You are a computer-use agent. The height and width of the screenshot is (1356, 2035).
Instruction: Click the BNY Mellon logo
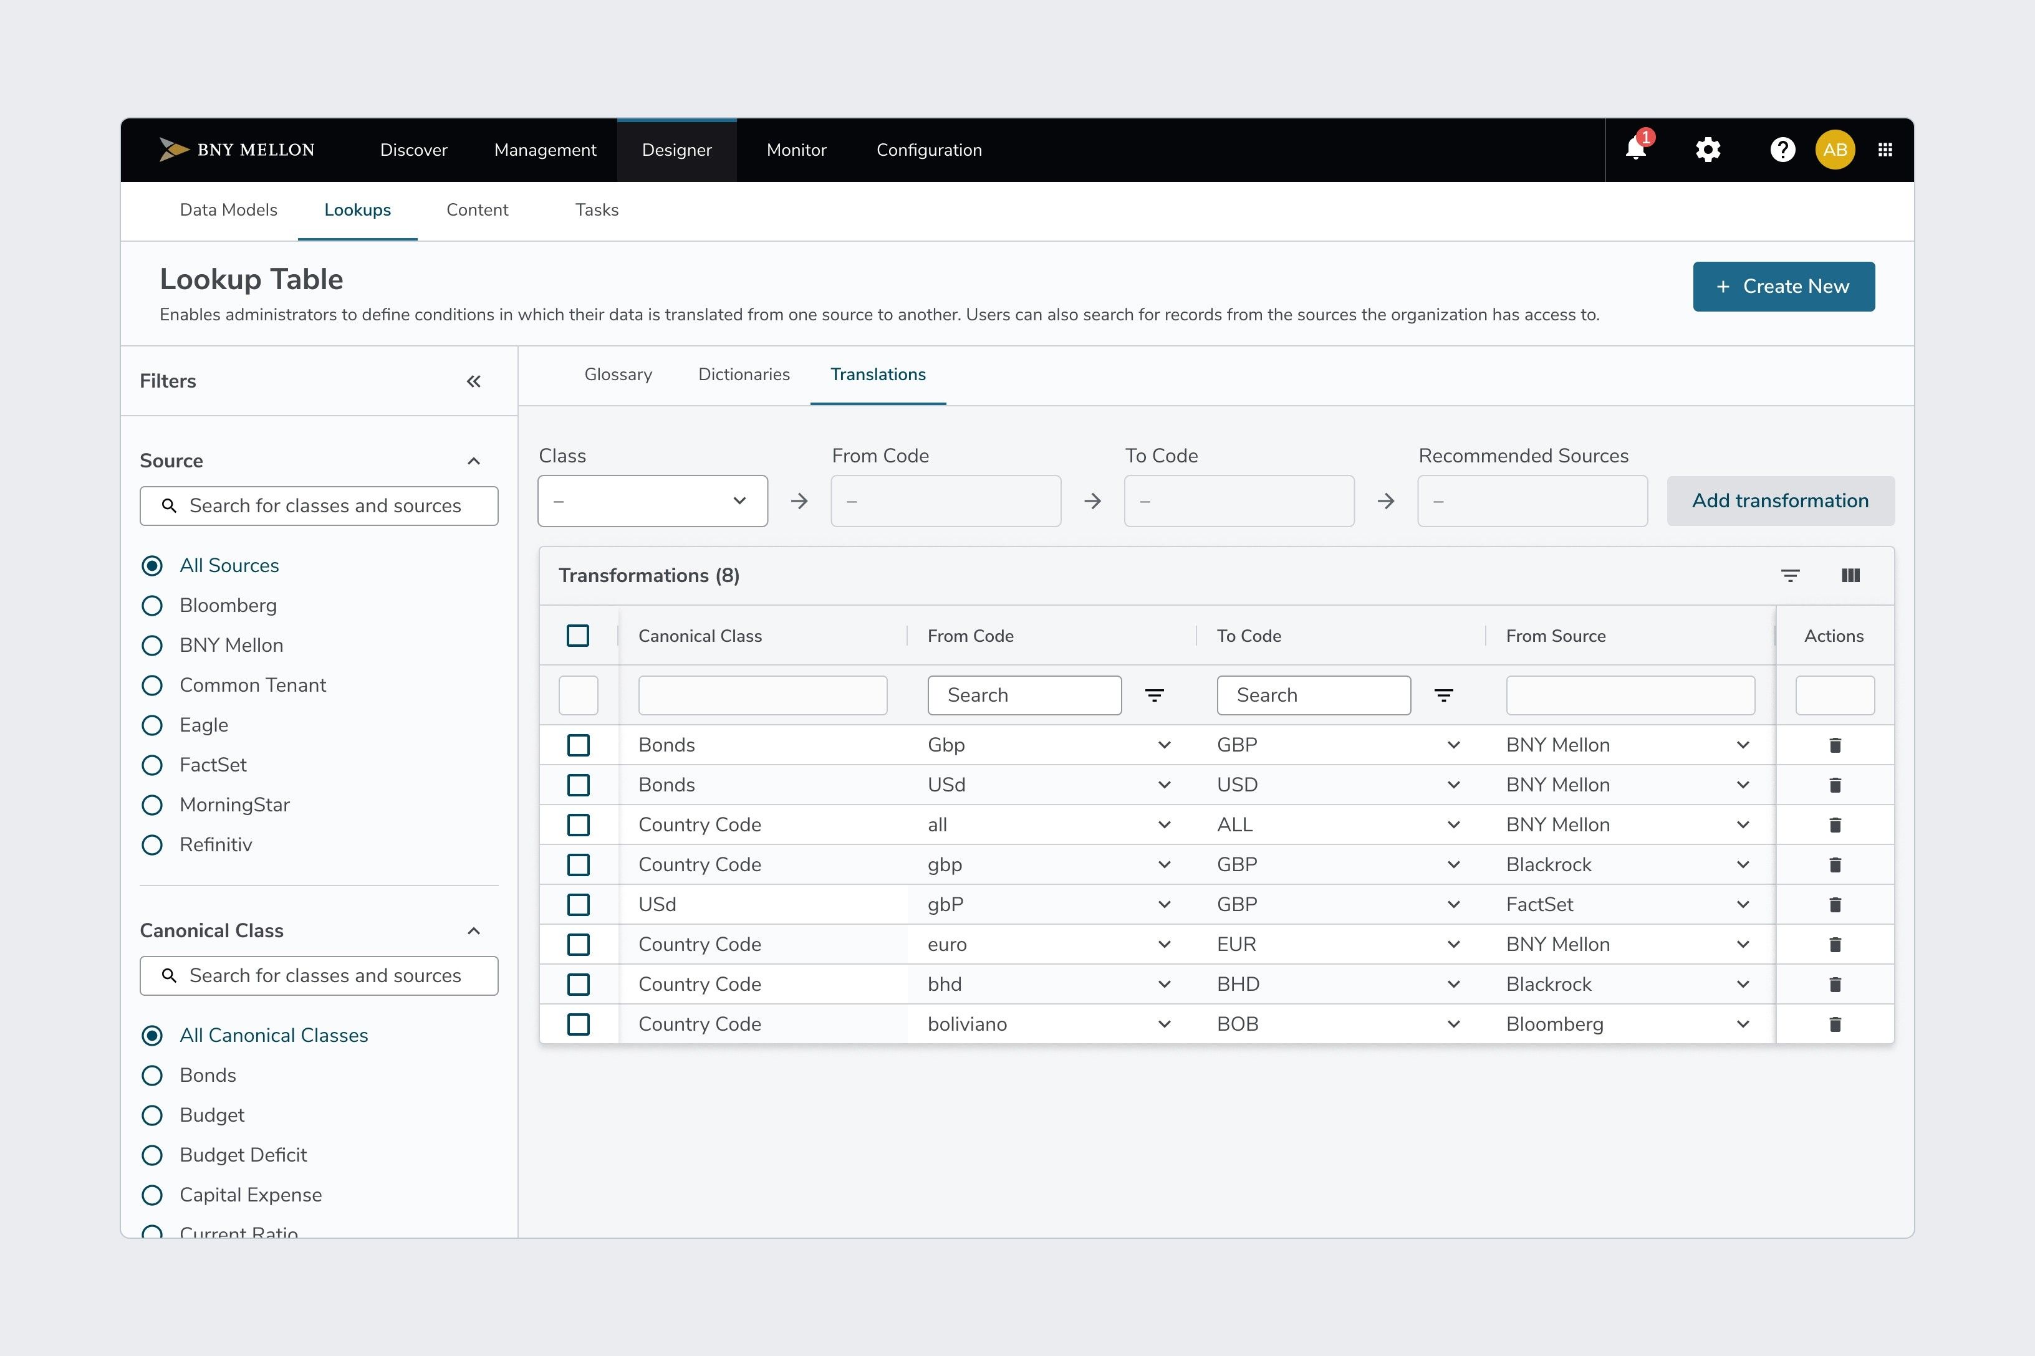(x=236, y=150)
